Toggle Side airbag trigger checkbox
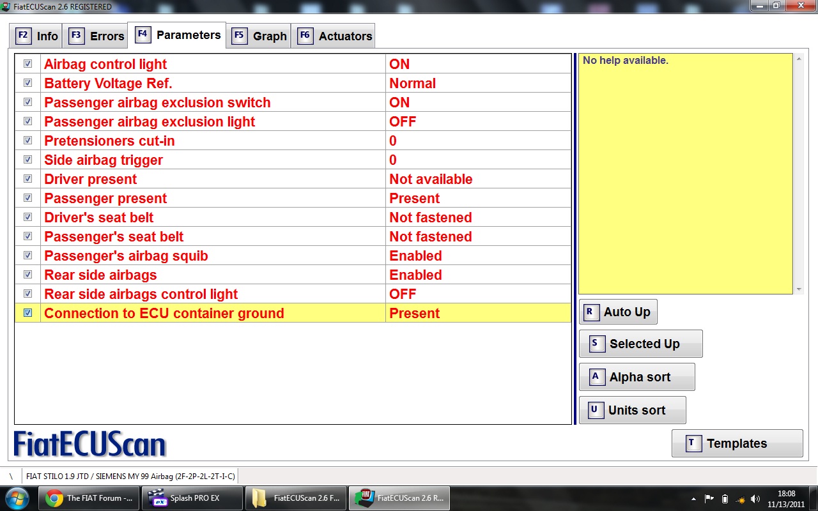This screenshot has height=511, width=818. [x=27, y=160]
